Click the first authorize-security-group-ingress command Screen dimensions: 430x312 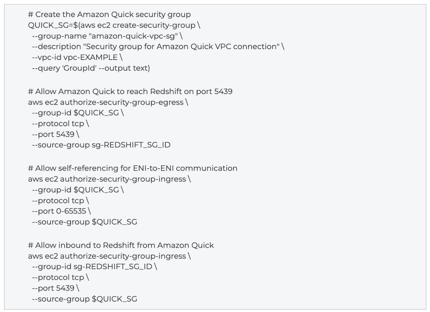coord(109,179)
